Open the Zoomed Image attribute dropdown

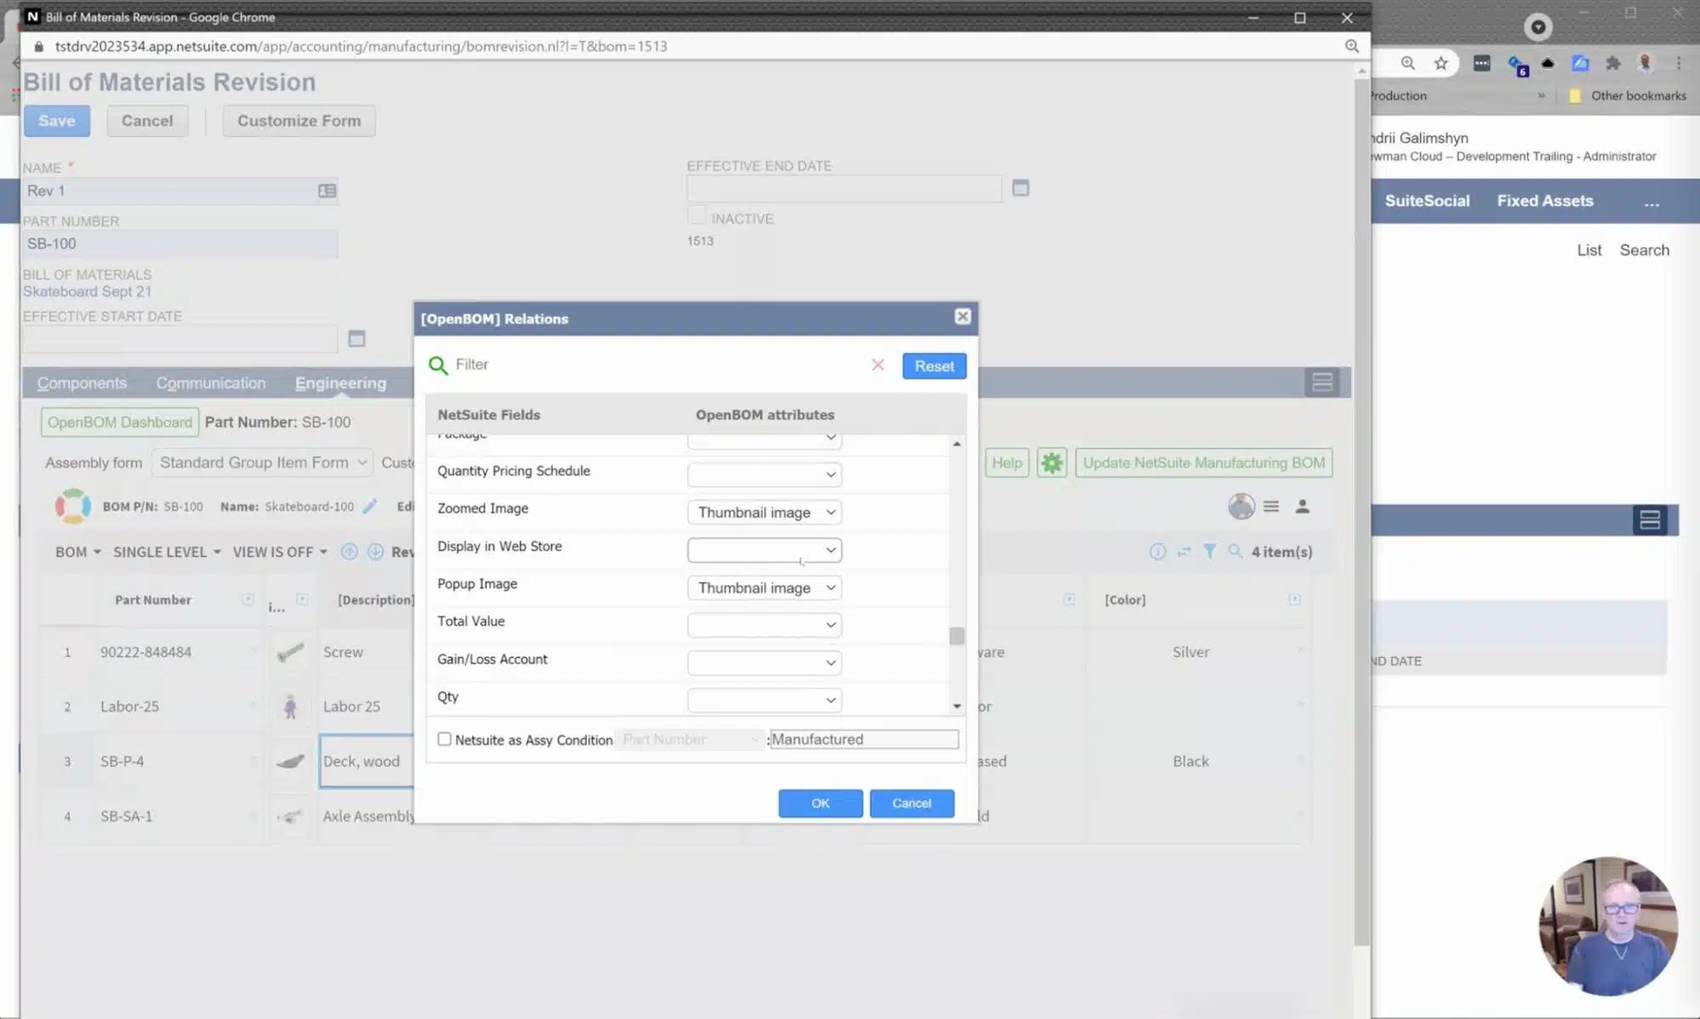(x=765, y=512)
